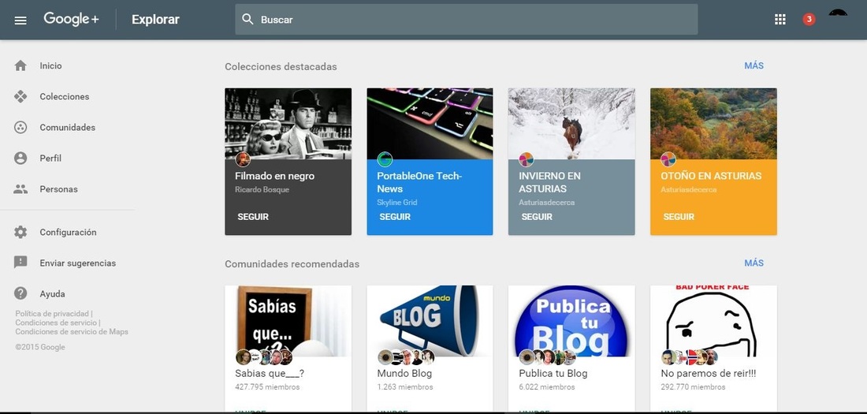Click member avatars on No paremos de reir
The height and width of the screenshot is (414, 867).
click(690, 357)
